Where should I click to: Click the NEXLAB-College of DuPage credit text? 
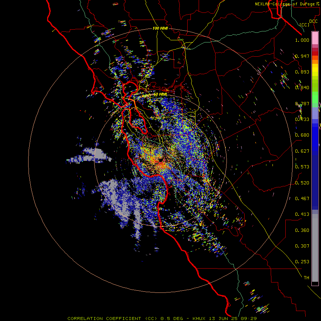287,4
